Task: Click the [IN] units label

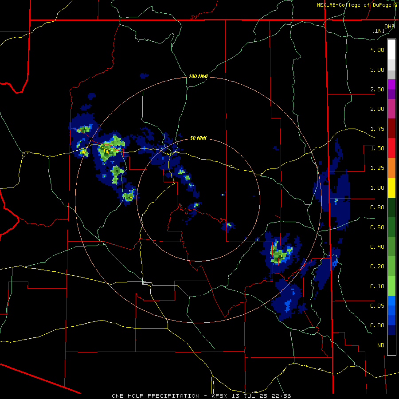Action: [x=378, y=31]
